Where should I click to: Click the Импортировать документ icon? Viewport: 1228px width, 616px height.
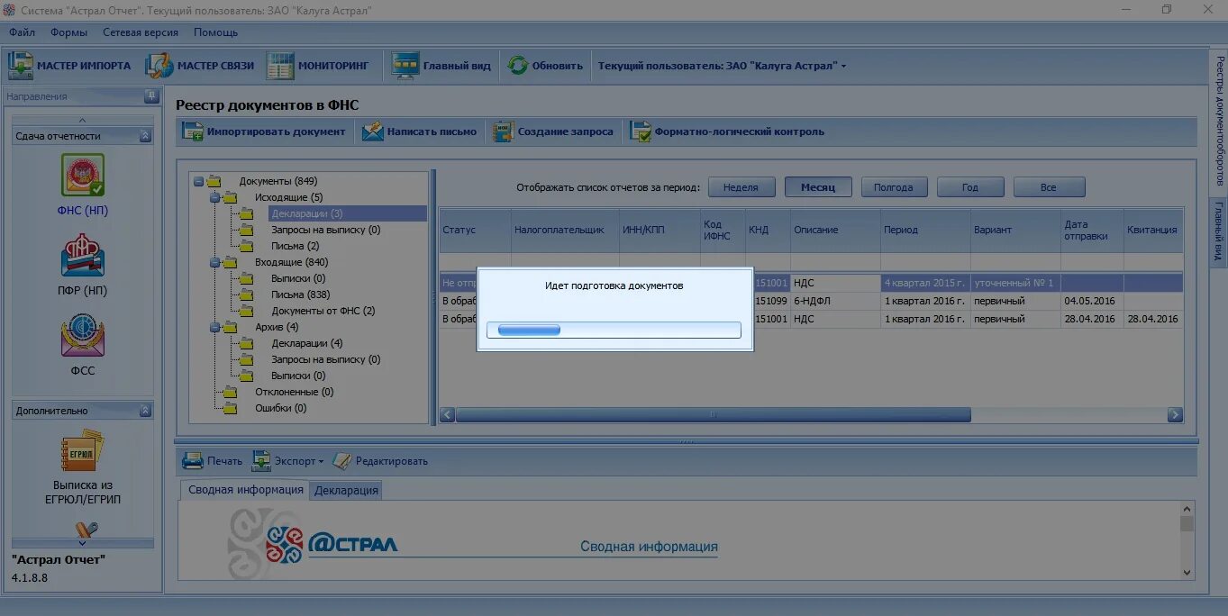193,131
